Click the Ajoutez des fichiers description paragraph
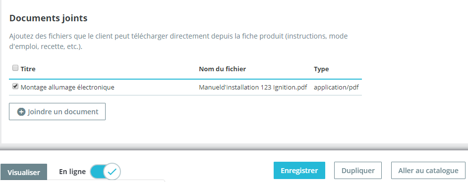Viewport: 468px width, 182px height. tap(178, 42)
